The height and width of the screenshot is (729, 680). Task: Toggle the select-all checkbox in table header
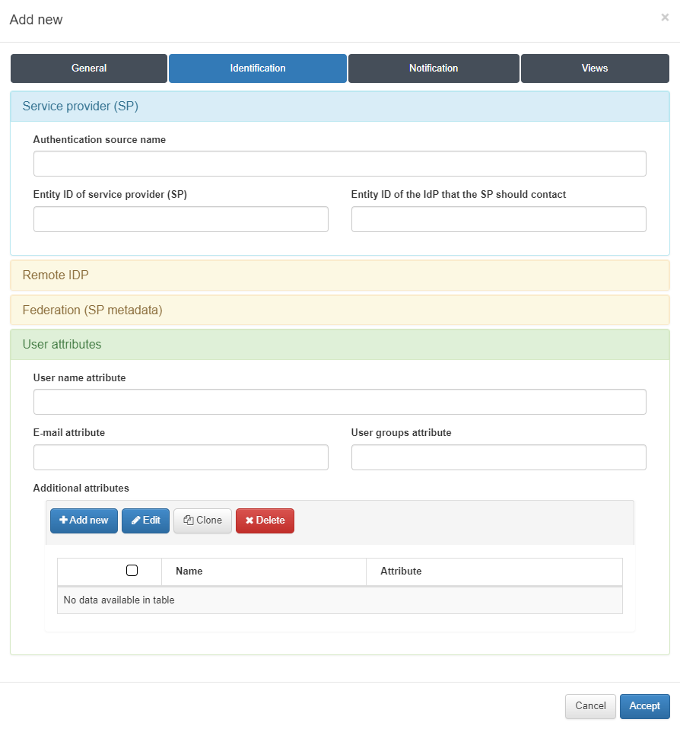(x=132, y=571)
